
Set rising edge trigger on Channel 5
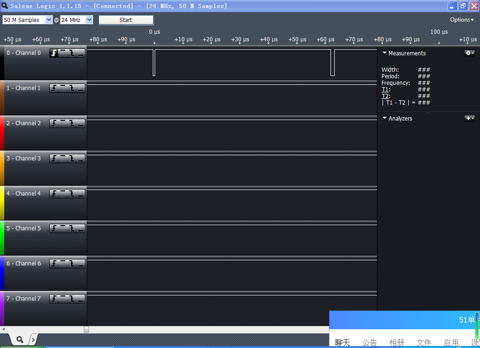coord(54,228)
